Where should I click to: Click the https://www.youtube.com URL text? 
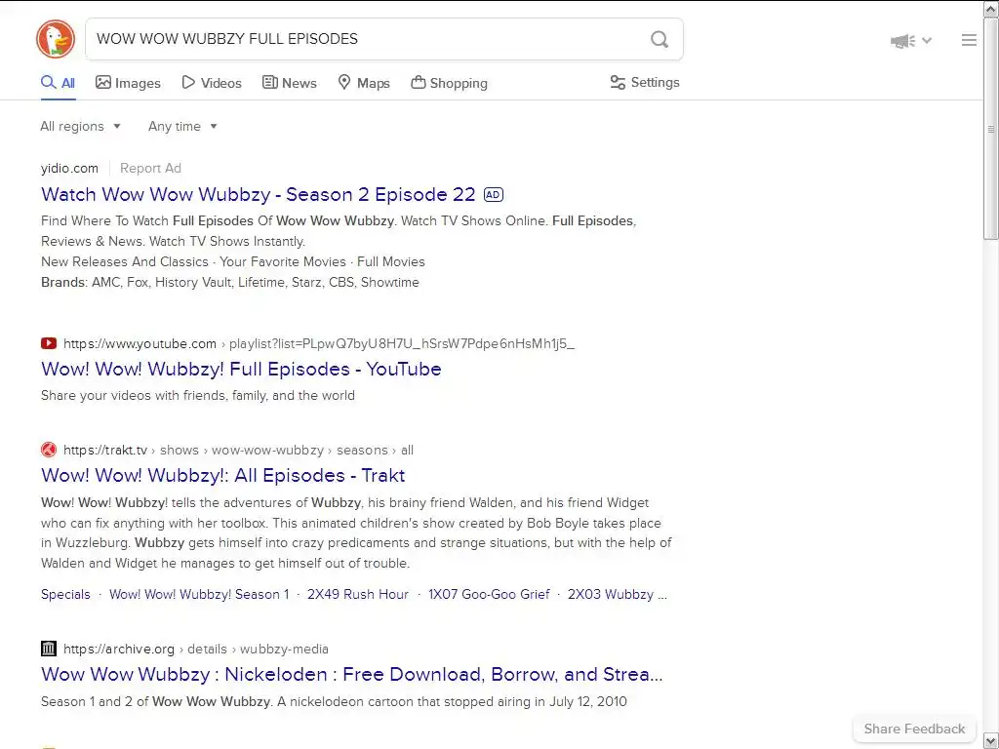pyautogui.click(x=140, y=344)
